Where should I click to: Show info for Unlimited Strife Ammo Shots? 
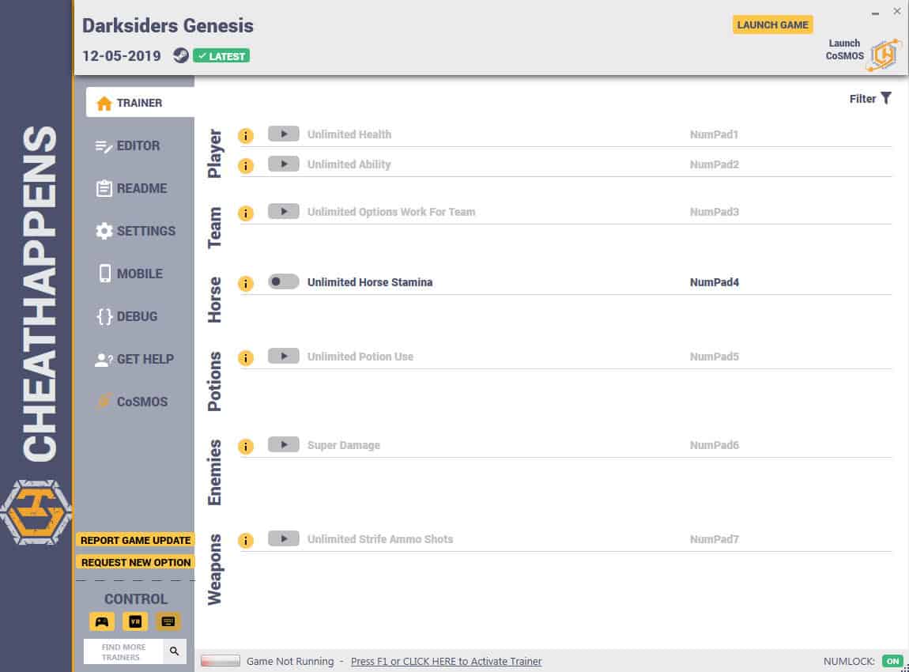246,541
